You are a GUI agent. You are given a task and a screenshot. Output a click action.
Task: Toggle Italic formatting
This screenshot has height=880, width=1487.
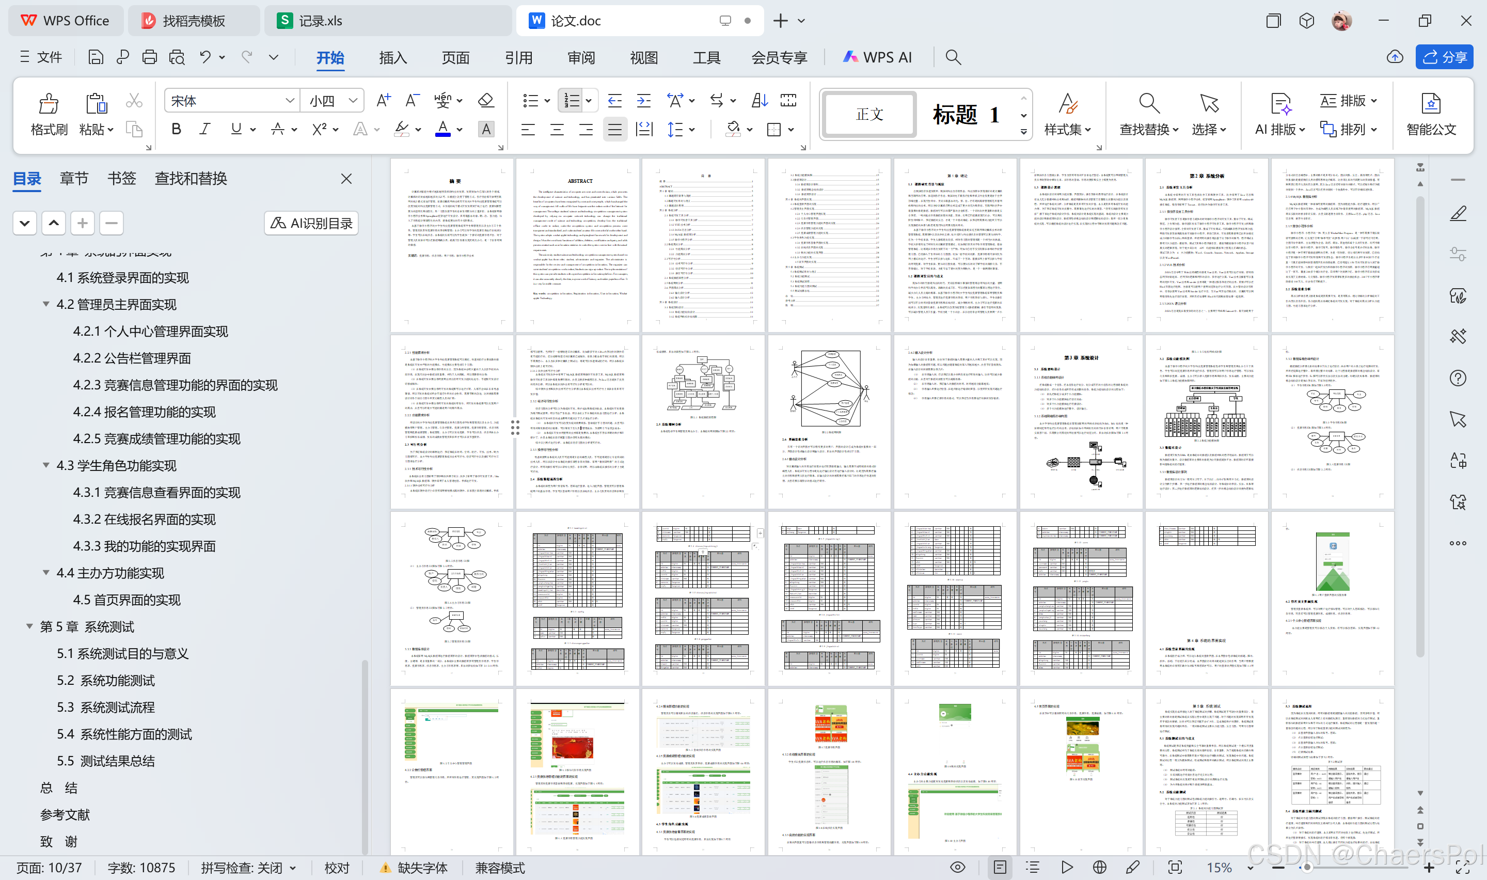205,129
